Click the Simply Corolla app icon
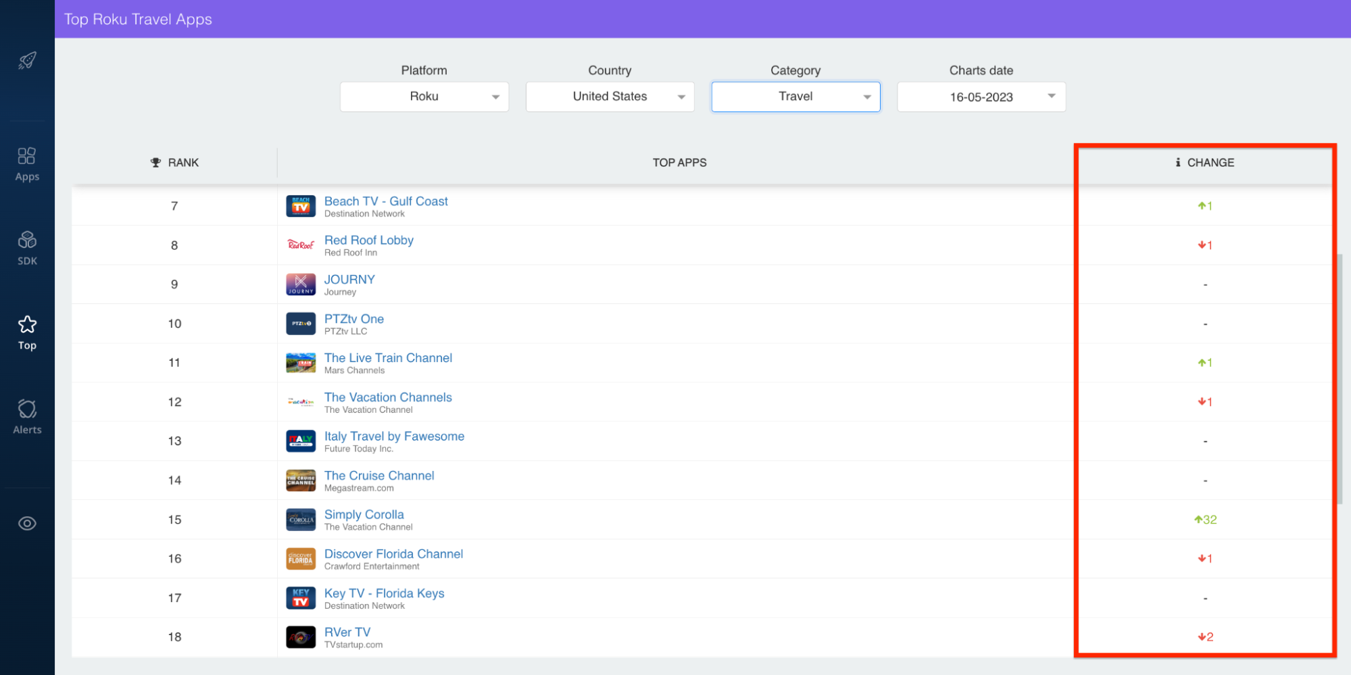The height and width of the screenshot is (675, 1351). (x=301, y=520)
